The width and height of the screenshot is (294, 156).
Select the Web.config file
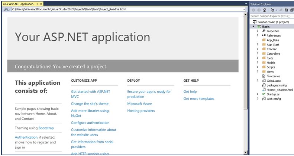coord(274,99)
